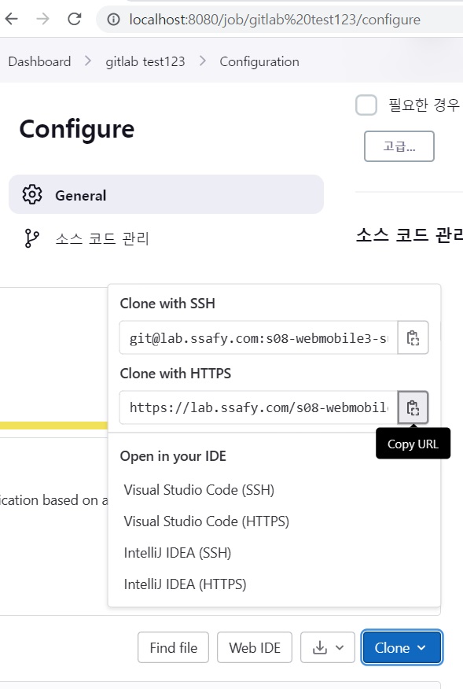The width and height of the screenshot is (463, 689).
Task: Go back with the browser back arrow
Action: [x=12, y=19]
